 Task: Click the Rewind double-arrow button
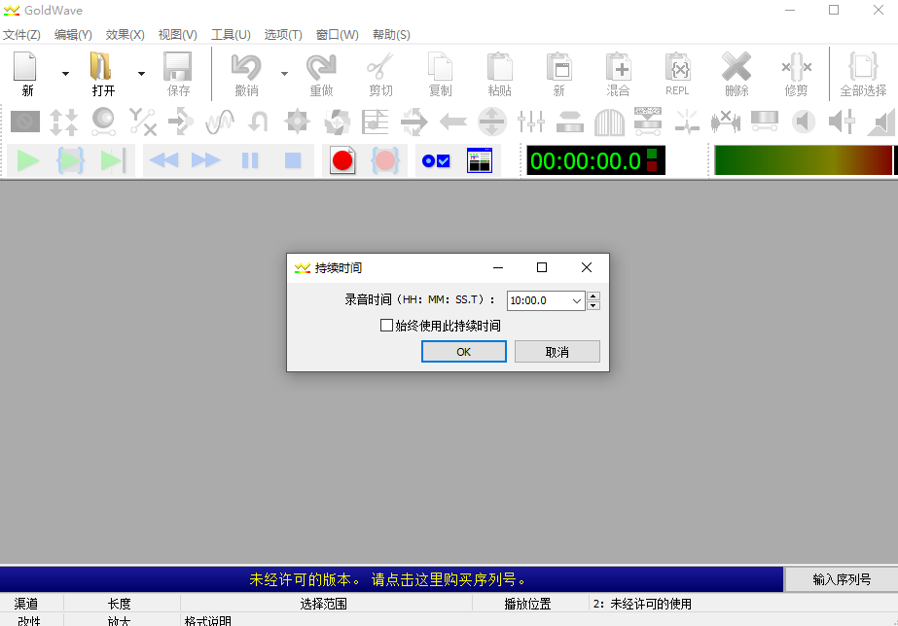click(x=163, y=160)
